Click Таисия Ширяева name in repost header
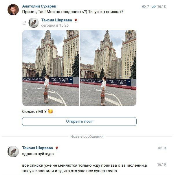Image resolution: width=174 pixels, height=175 pixels. click(57, 20)
